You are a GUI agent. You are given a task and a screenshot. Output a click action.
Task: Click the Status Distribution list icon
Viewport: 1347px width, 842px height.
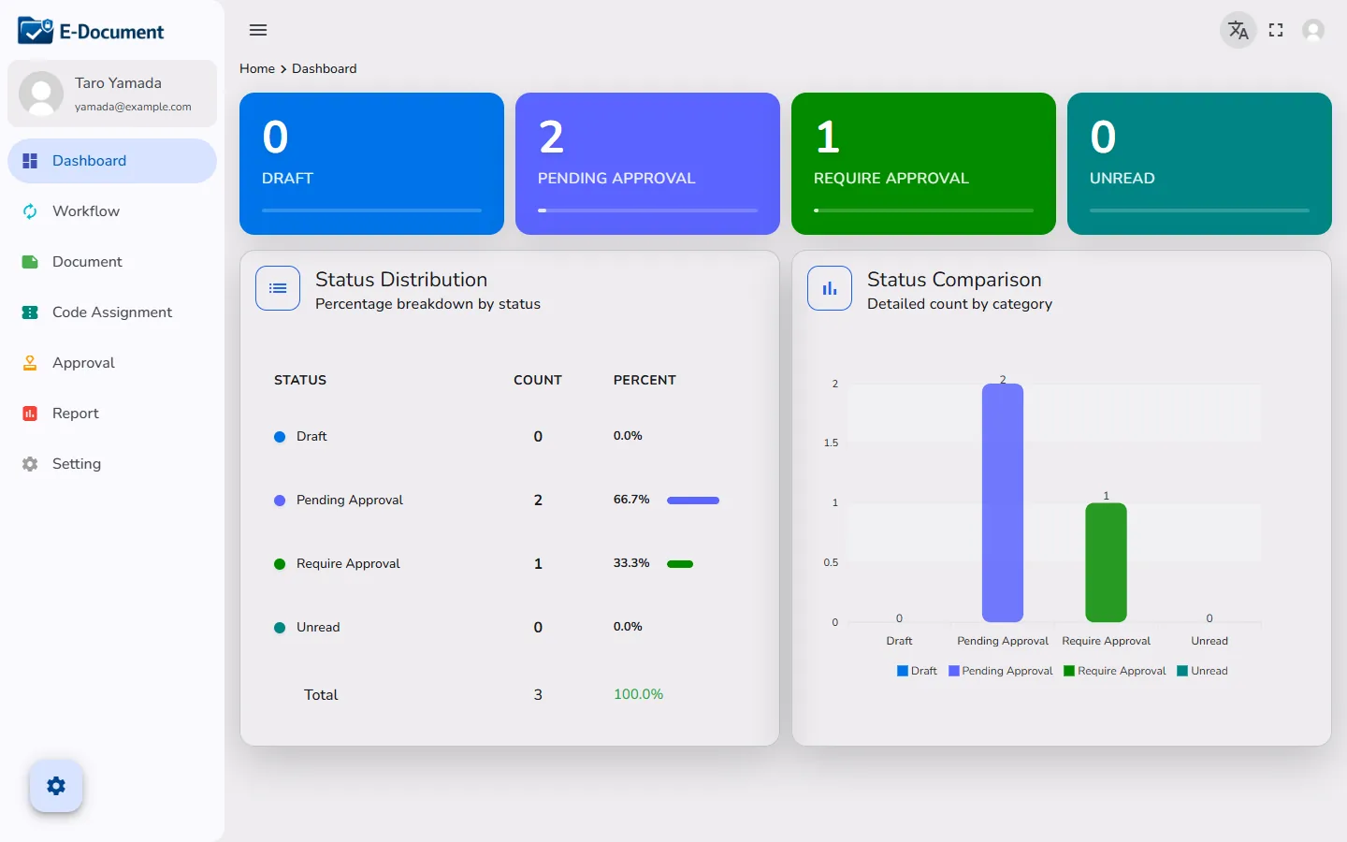click(278, 288)
